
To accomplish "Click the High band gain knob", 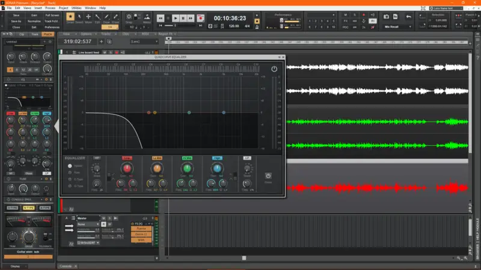I will click(x=217, y=169).
